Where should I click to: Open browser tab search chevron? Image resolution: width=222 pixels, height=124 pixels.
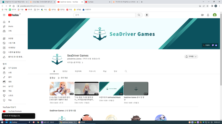(x=203, y=2)
